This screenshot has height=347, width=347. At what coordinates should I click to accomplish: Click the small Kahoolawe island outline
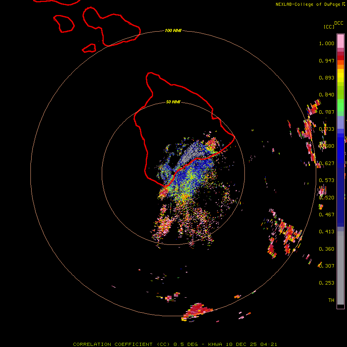tap(89, 48)
